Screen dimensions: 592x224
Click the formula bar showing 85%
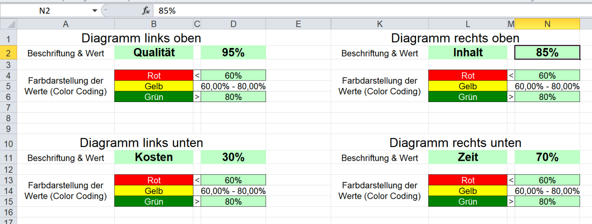[x=372, y=11]
